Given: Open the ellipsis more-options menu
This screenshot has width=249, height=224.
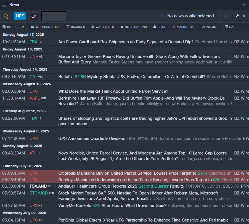Looking at the screenshot, I should point(244,5).
